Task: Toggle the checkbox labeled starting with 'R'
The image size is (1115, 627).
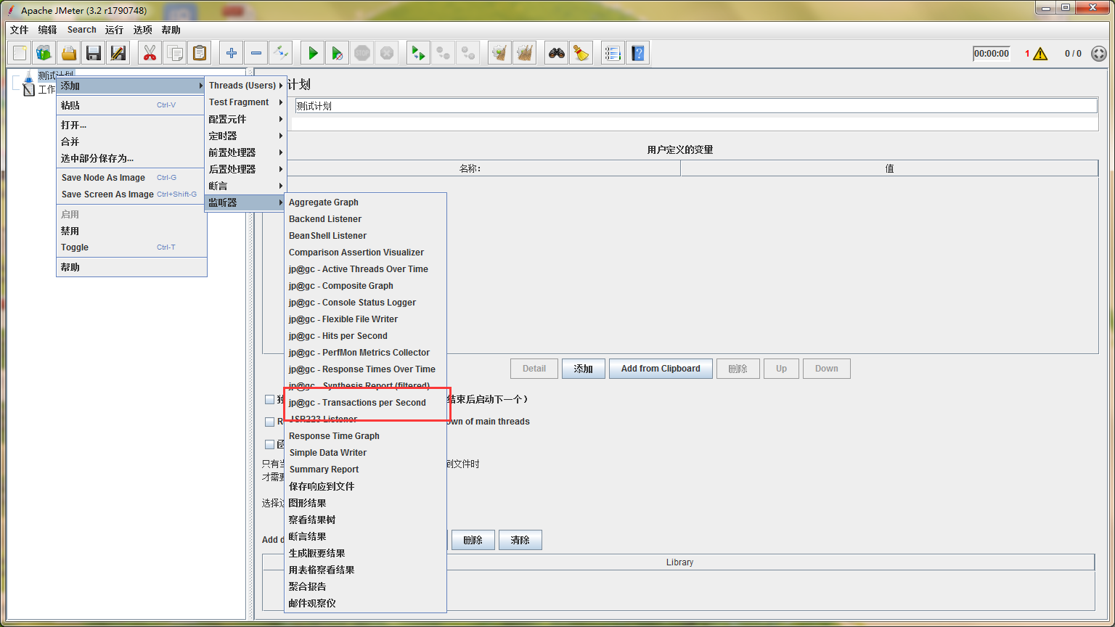Action: tap(270, 422)
